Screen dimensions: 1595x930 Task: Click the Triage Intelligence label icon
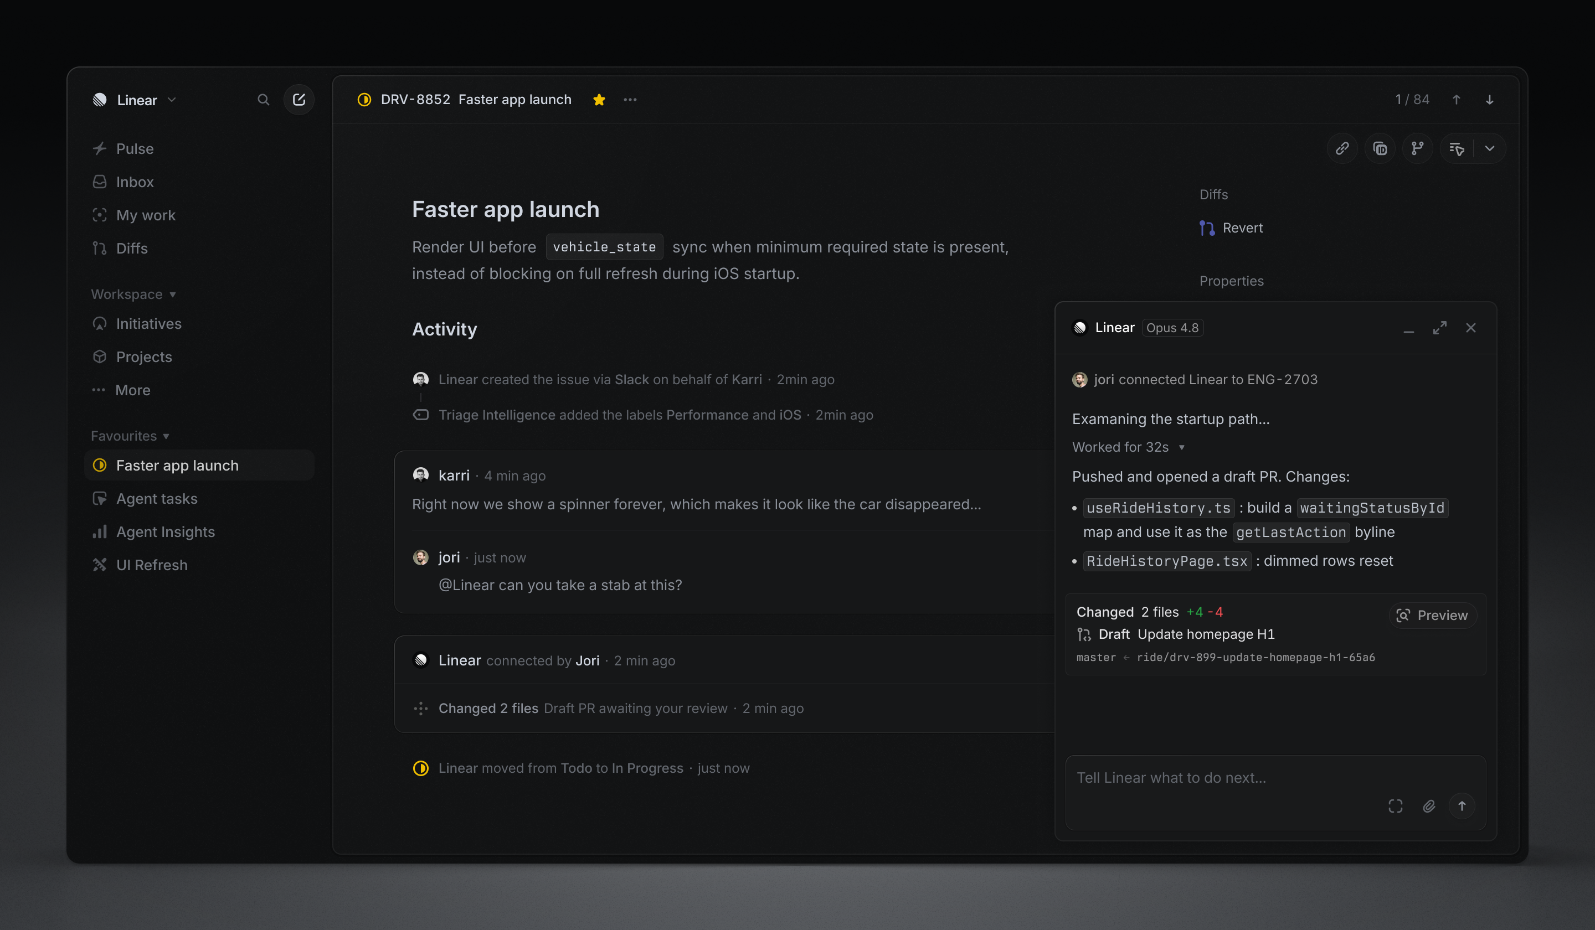coord(421,415)
